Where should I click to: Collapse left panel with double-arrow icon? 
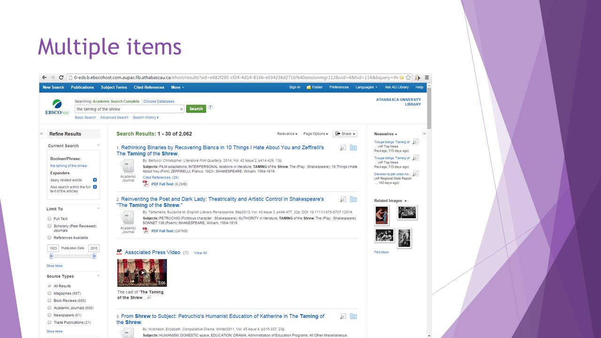pyautogui.click(x=42, y=134)
